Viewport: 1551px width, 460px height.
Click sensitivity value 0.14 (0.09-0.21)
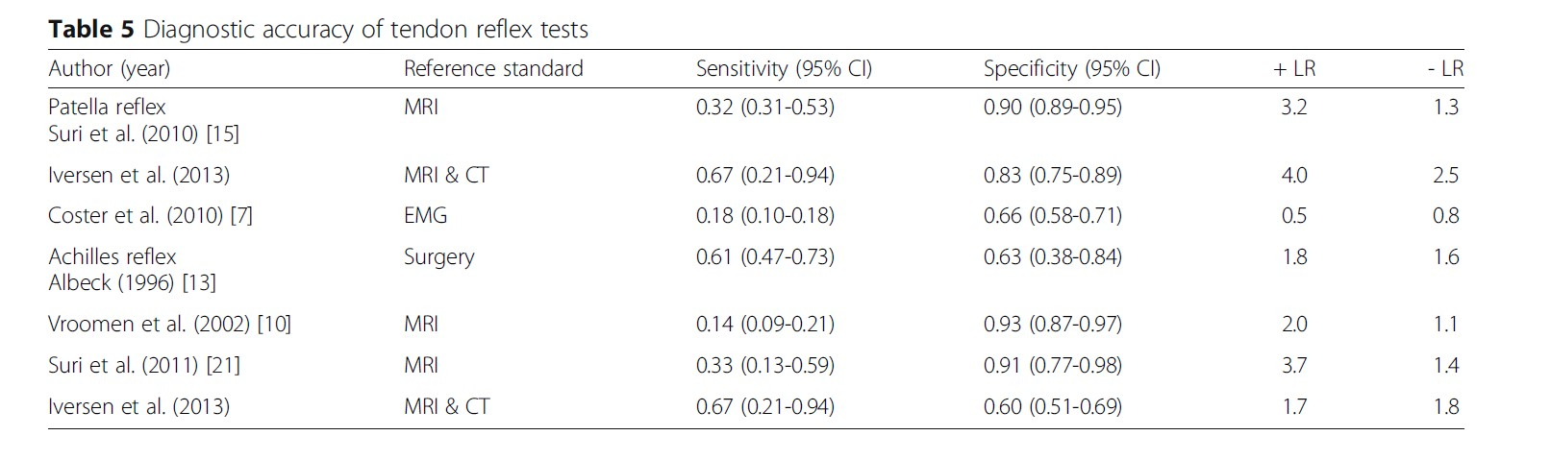(764, 325)
